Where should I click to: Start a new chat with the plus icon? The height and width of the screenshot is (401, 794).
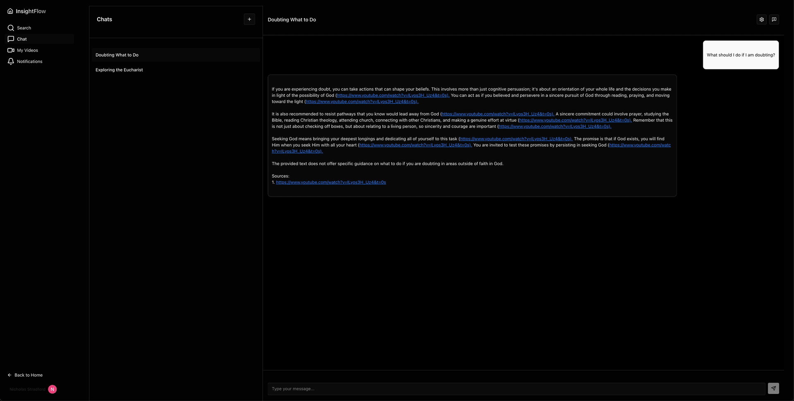tap(249, 19)
